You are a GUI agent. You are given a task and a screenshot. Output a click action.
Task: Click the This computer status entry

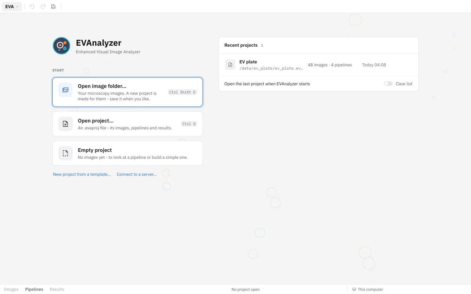pos(368,289)
